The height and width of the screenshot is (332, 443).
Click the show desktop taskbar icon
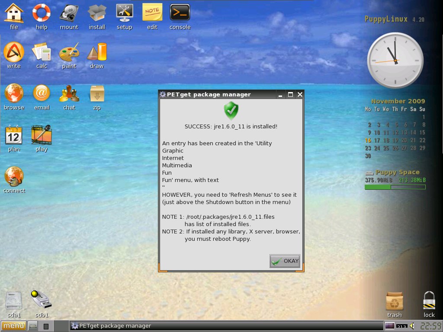[33, 326]
